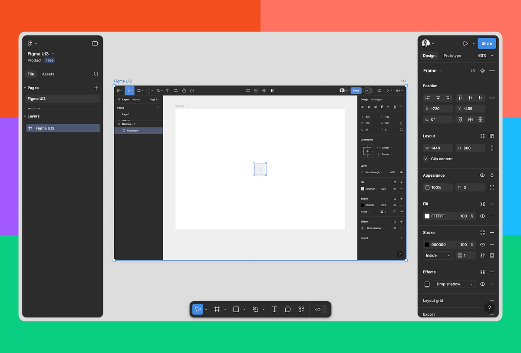The height and width of the screenshot is (353, 521).
Task: Open the Fill styles four-dot icon
Action: tap(482, 204)
